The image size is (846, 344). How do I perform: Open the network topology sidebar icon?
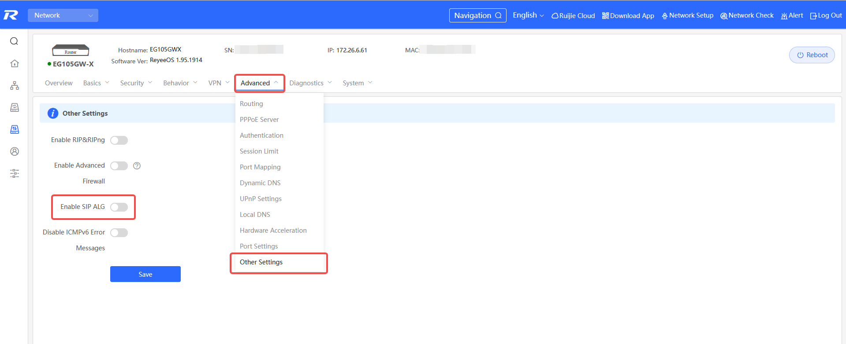coord(15,85)
